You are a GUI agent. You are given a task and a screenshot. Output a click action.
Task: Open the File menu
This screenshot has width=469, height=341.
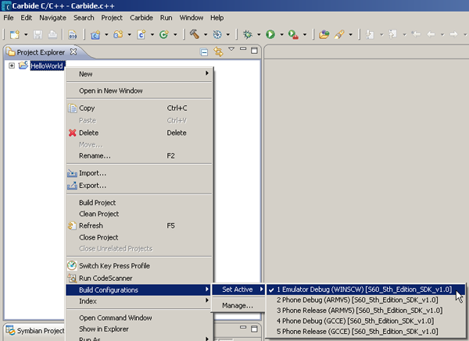[9, 18]
